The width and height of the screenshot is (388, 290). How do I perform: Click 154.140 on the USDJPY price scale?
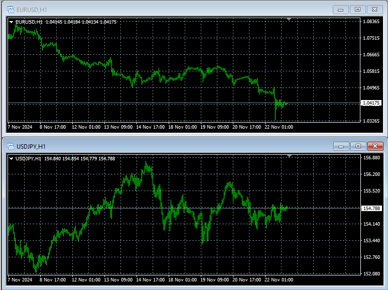pyautogui.click(x=371, y=224)
